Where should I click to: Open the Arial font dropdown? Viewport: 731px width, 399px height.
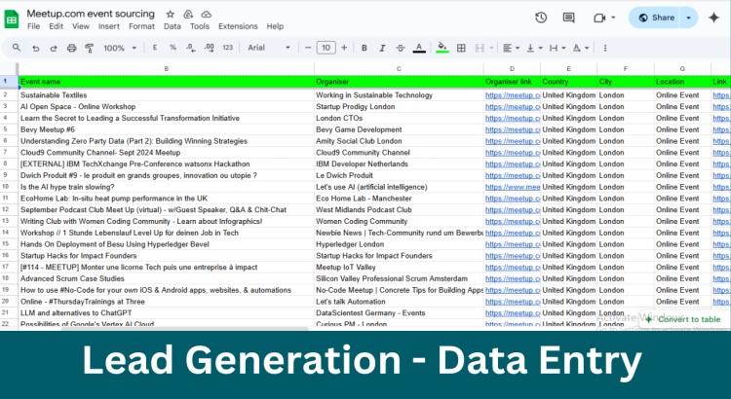tap(269, 48)
